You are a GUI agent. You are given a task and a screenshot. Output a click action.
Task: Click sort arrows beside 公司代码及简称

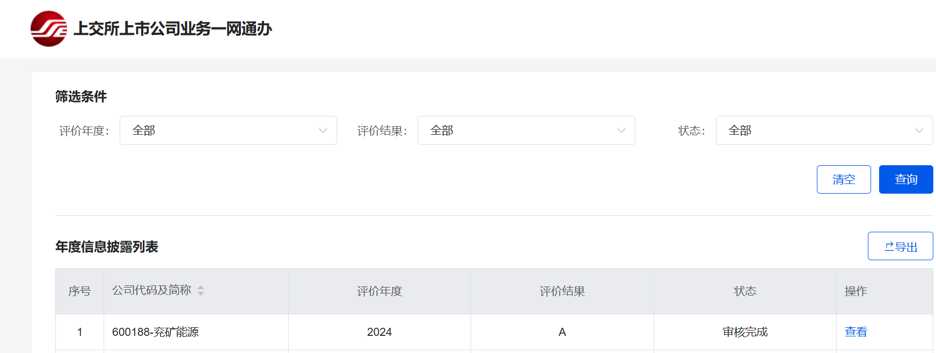[201, 291]
